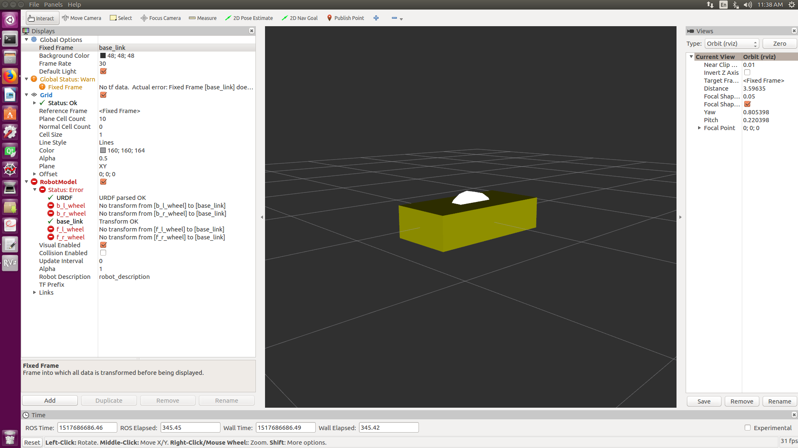
Task: Click Remove in Views panel
Action: pyautogui.click(x=741, y=401)
